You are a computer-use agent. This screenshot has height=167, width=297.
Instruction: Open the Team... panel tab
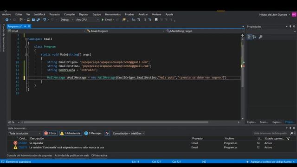(264, 122)
